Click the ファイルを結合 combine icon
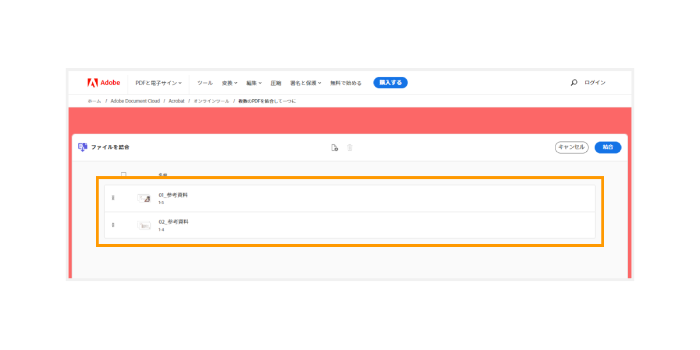This screenshot has height=350, width=700. point(82,147)
